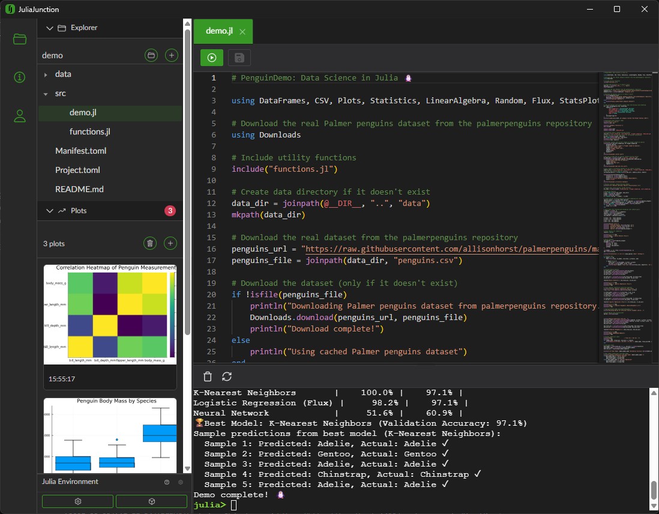This screenshot has width=659, height=514.
Task: Click the Logistic Regression (Flux) results row
Action: pyautogui.click(x=331, y=403)
